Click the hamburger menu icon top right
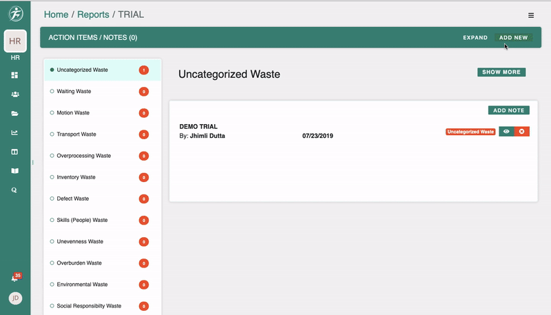Image resolution: width=551 pixels, height=315 pixels. tap(531, 15)
